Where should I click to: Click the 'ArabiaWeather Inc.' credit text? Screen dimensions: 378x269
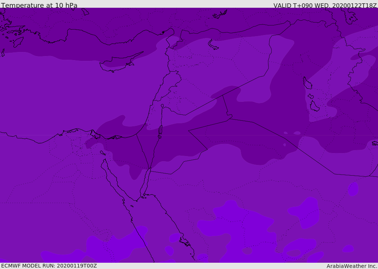tap(352, 266)
